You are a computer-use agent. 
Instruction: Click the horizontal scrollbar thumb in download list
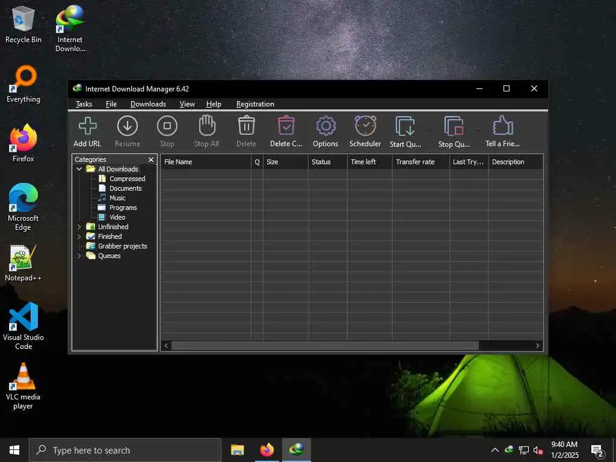point(325,346)
